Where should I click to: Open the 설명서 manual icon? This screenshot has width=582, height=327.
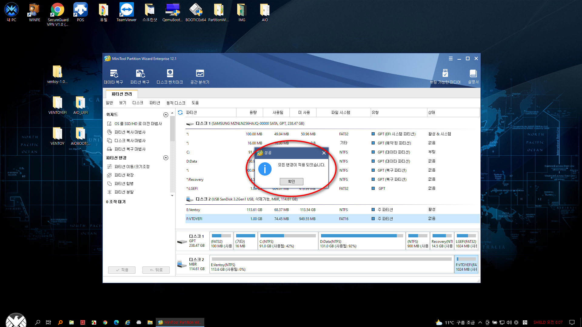point(473,77)
